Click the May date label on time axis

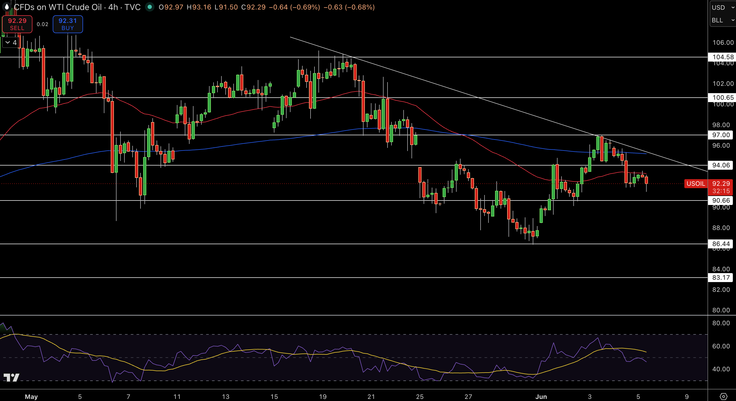pyautogui.click(x=31, y=397)
